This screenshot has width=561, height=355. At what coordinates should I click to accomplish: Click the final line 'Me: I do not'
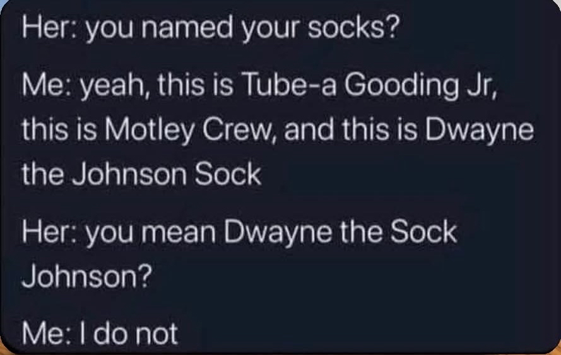(100, 334)
